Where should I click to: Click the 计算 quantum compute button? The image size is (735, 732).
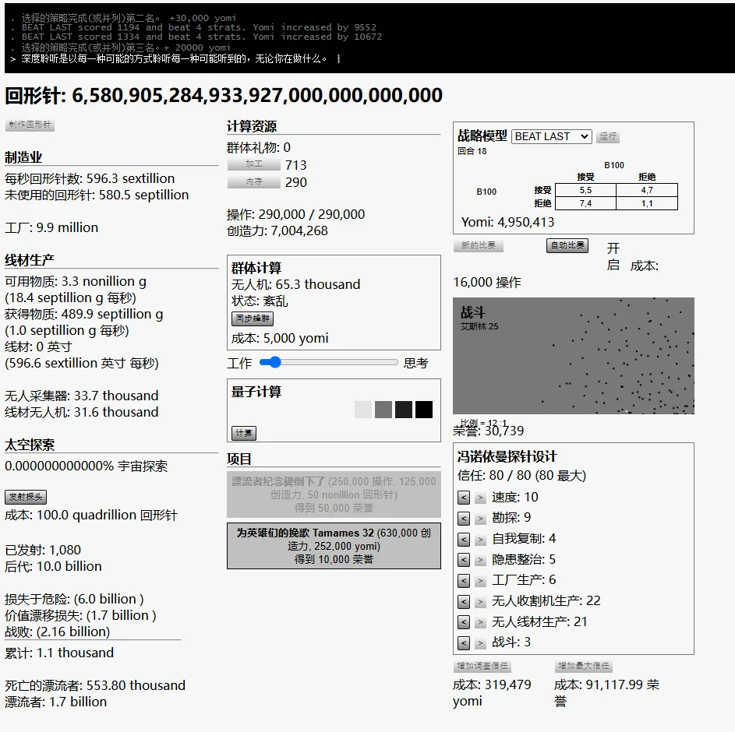pos(244,433)
